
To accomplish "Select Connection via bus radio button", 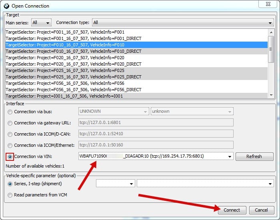I will [10, 112].
